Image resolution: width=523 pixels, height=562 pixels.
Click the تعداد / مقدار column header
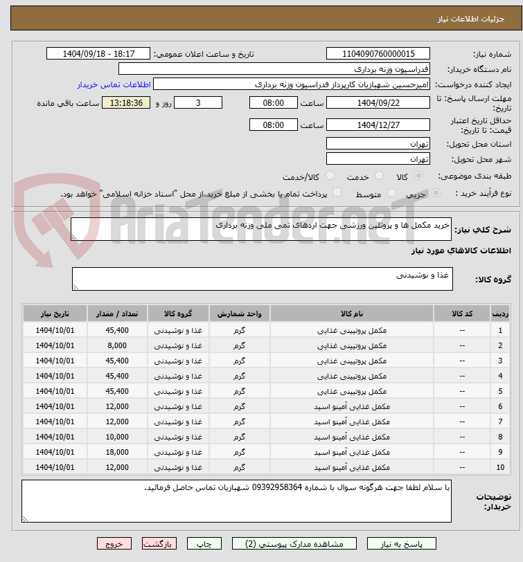click(x=117, y=314)
